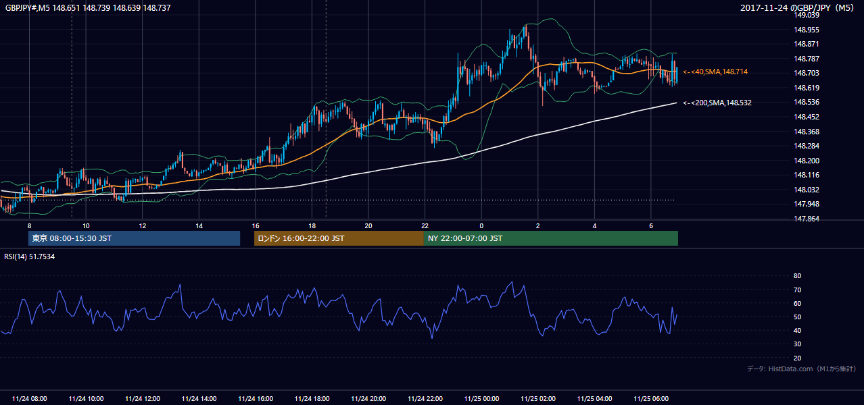Image resolution: width=864 pixels, height=405 pixels.
Task: Click the 148.871 price axis label
Action: click(x=807, y=44)
